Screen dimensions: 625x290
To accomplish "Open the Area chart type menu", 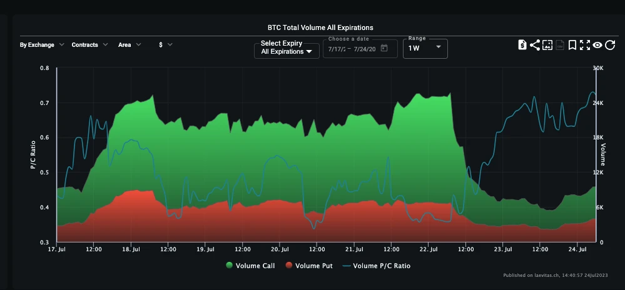I will point(130,45).
